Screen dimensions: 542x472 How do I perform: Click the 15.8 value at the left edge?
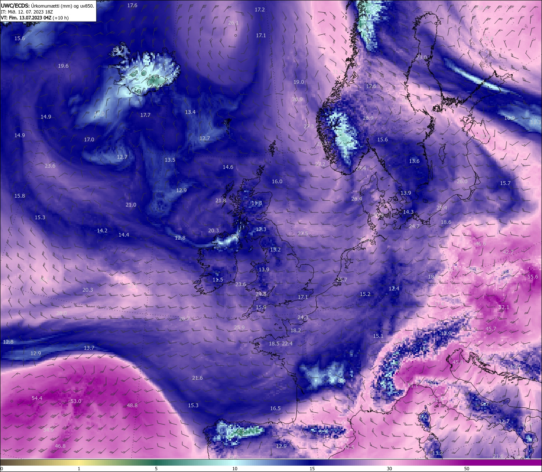click(x=19, y=196)
